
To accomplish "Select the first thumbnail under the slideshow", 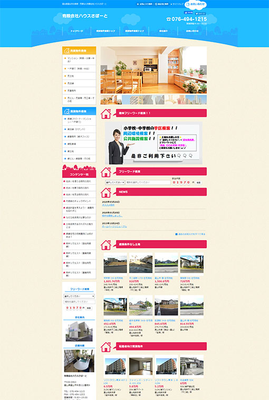I will 111,100.
